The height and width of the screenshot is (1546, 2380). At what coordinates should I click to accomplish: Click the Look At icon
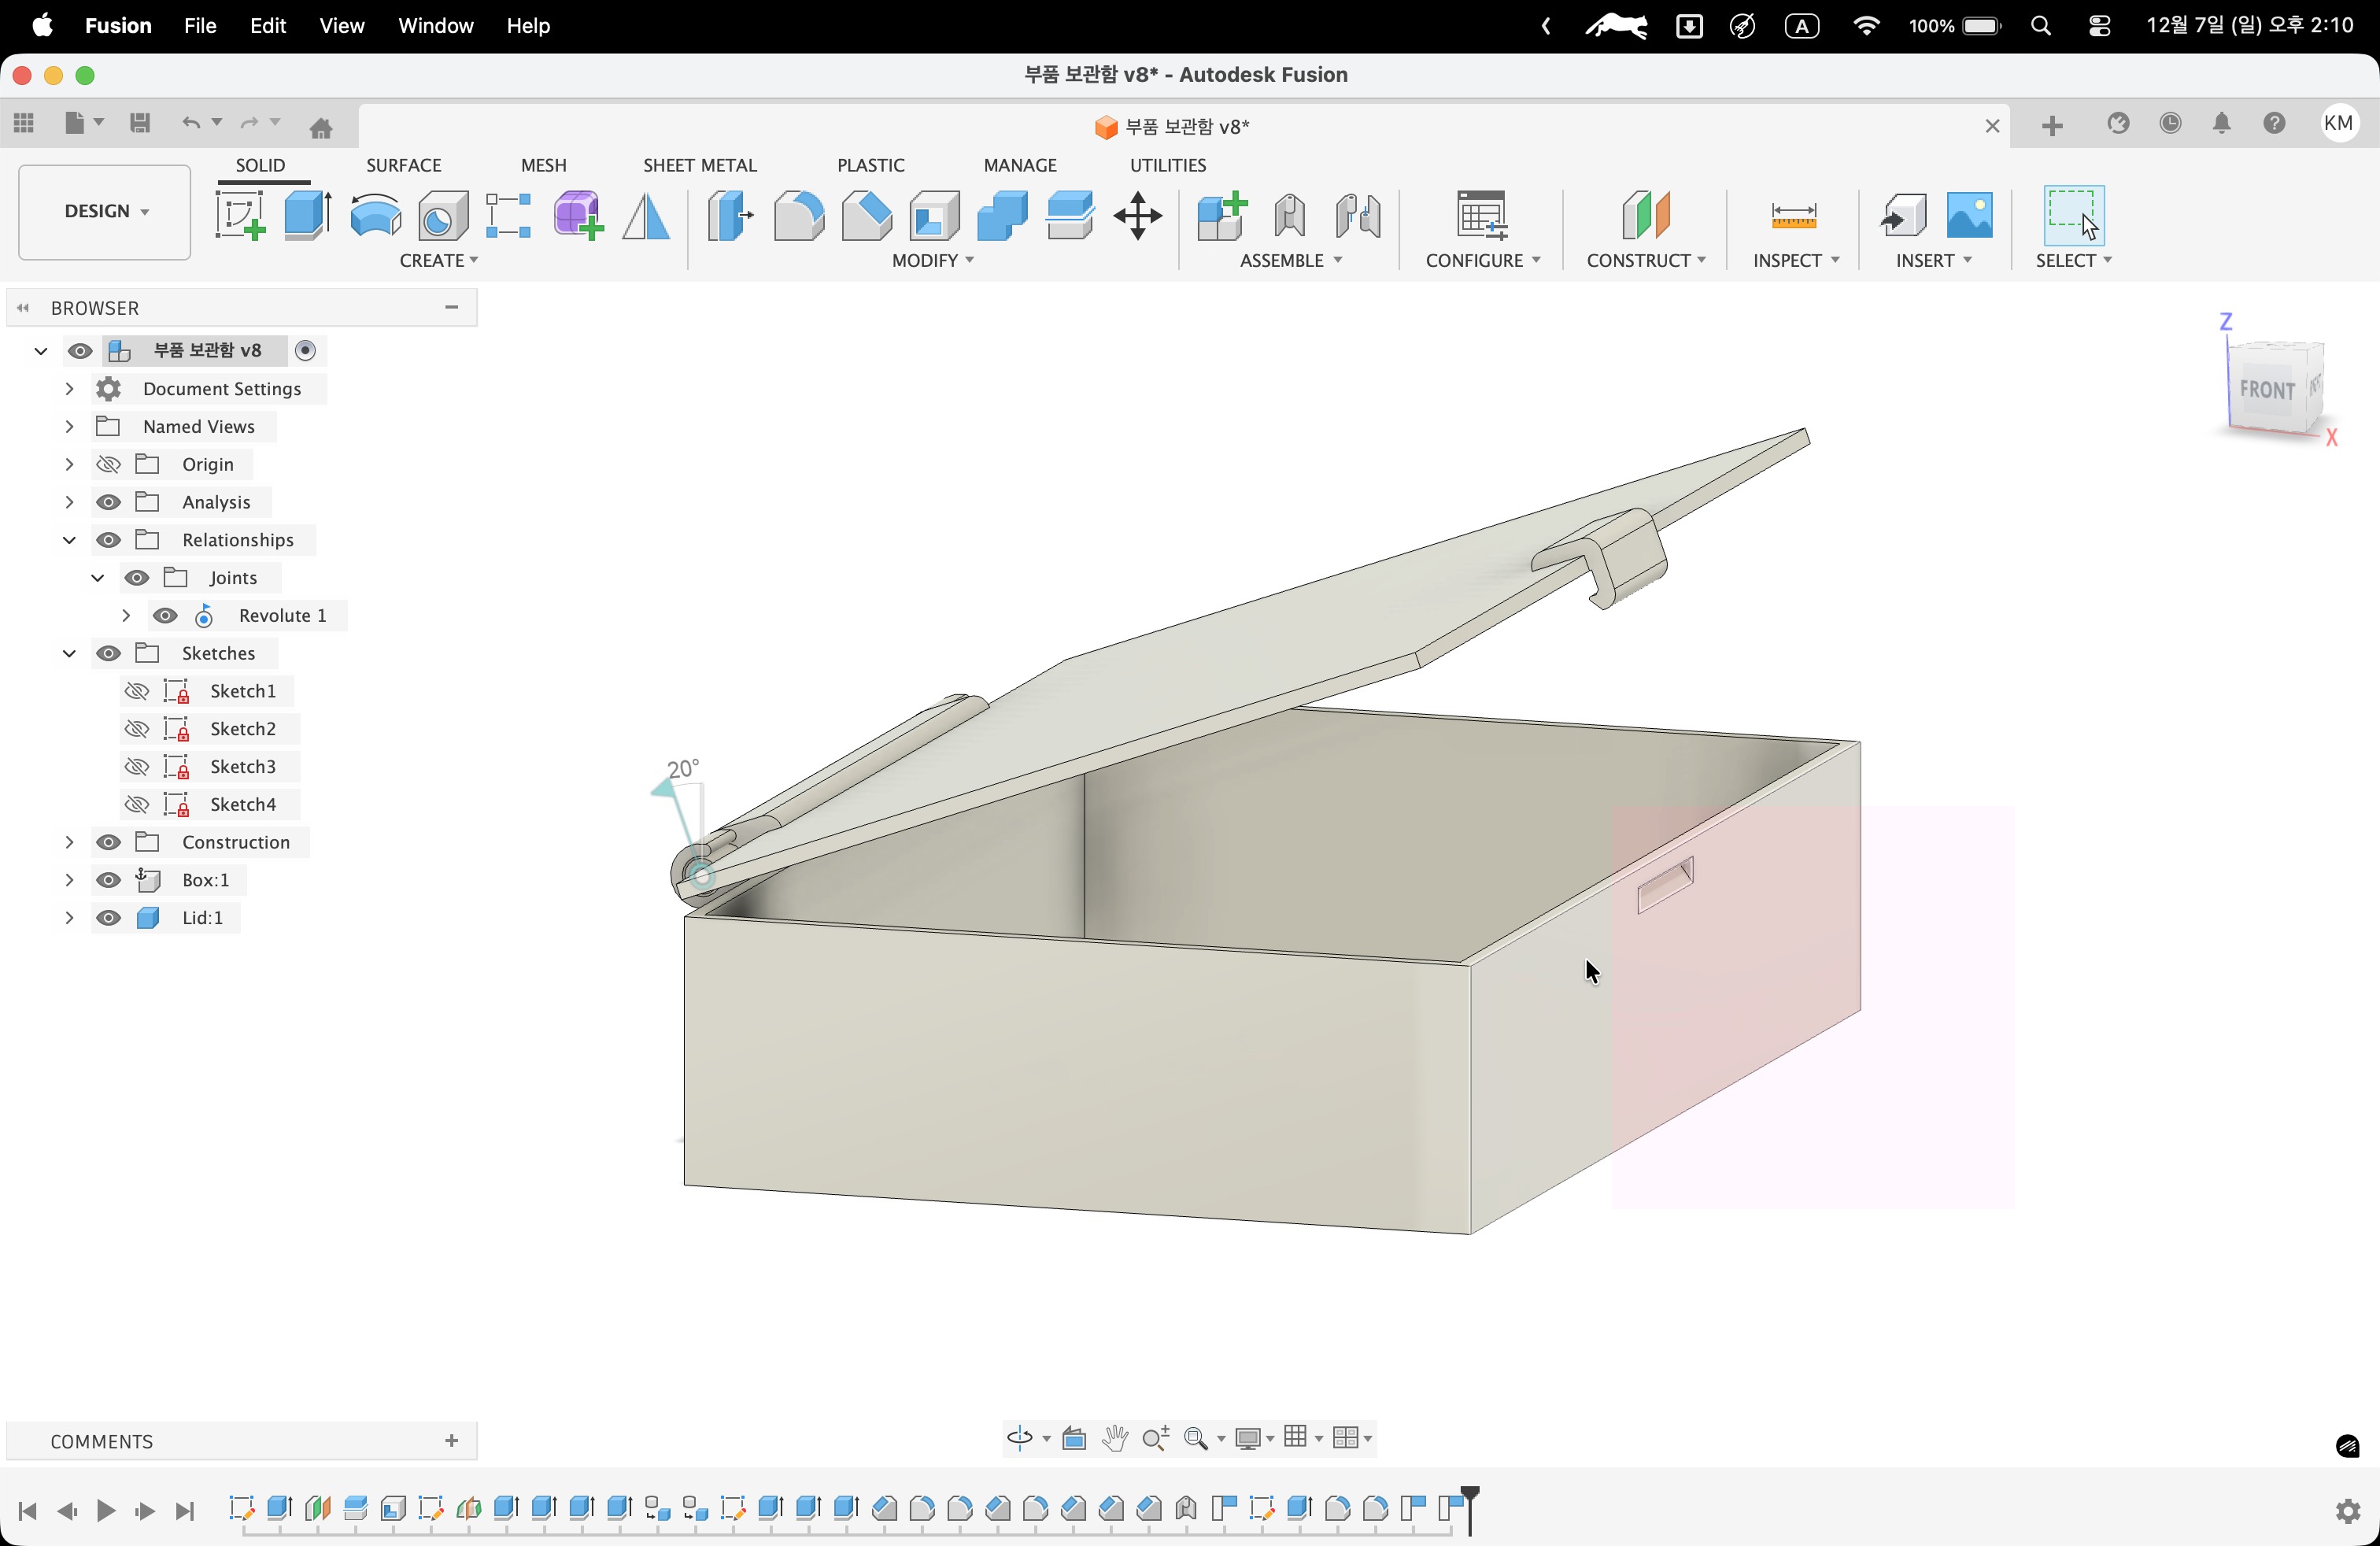point(1074,1438)
